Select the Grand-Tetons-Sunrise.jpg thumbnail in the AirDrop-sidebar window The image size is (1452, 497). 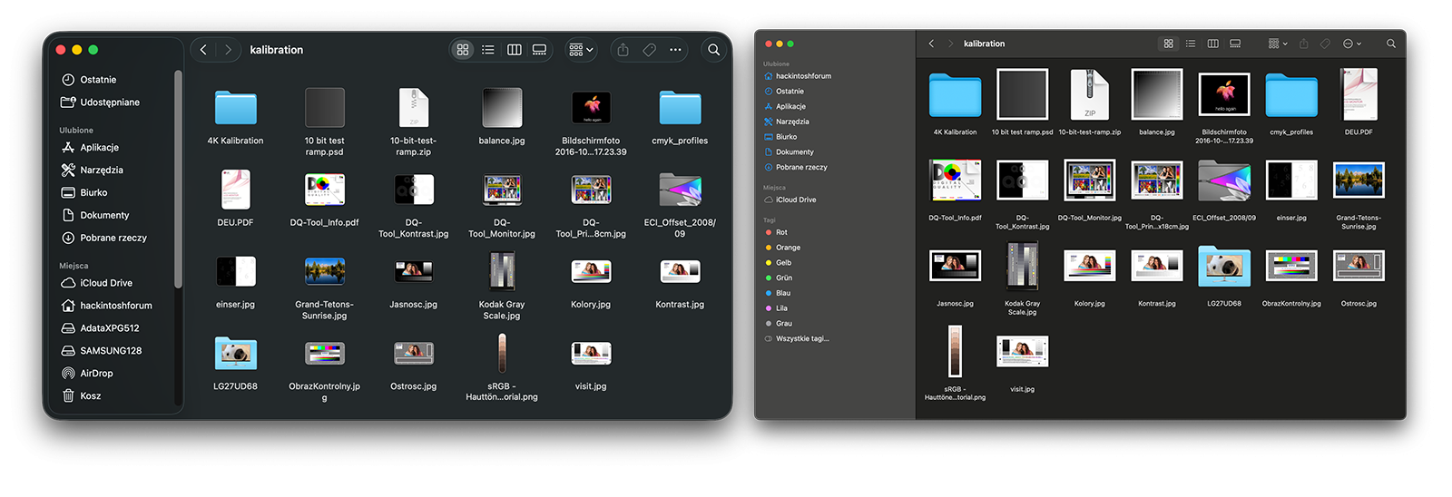325,270
